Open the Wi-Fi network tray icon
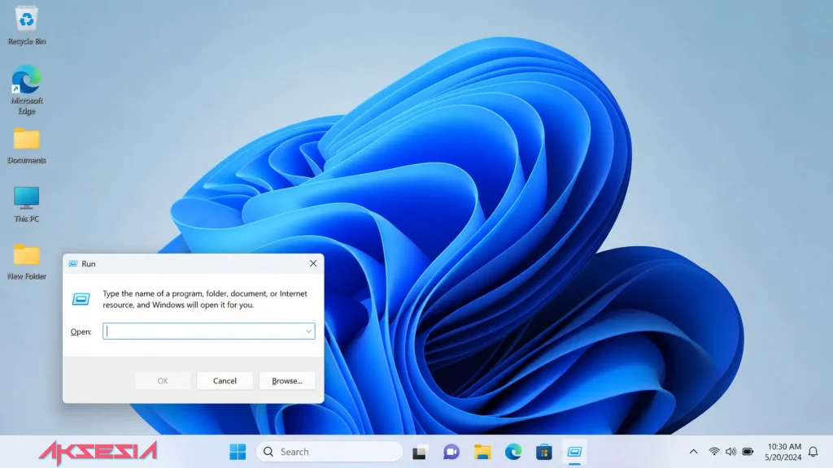 (714, 452)
